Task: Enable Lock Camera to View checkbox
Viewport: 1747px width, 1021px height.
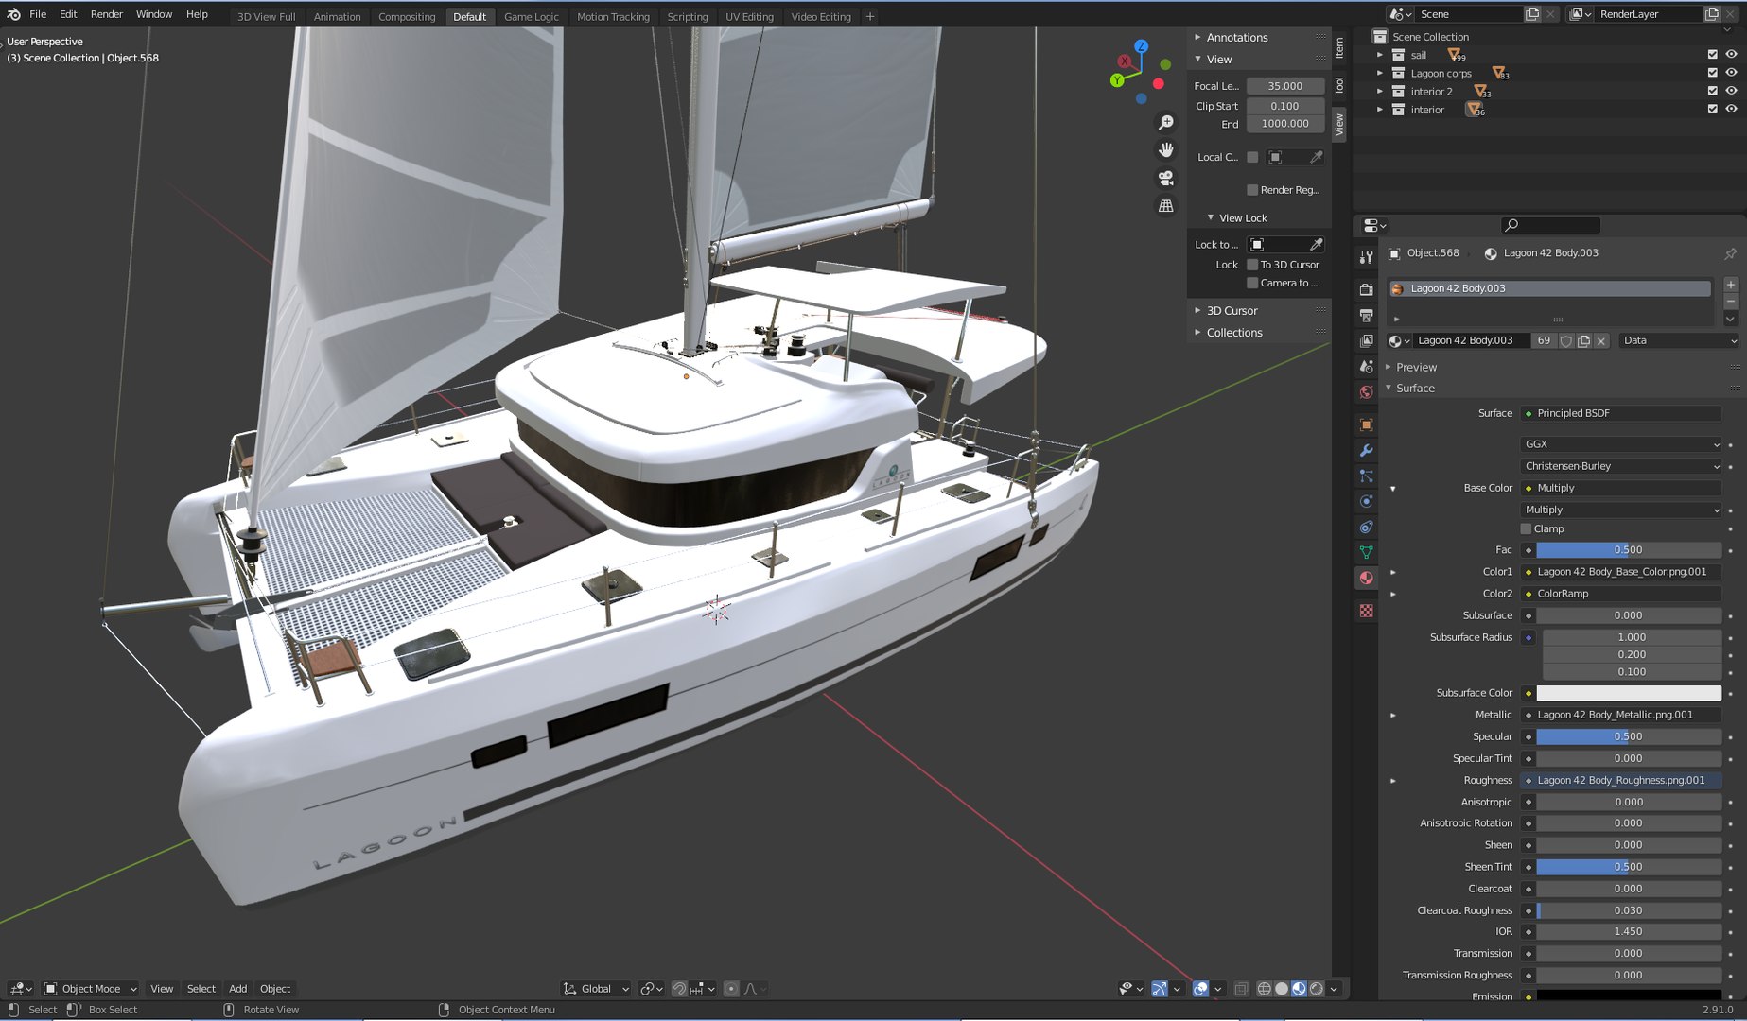Action: click(x=1252, y=283)
